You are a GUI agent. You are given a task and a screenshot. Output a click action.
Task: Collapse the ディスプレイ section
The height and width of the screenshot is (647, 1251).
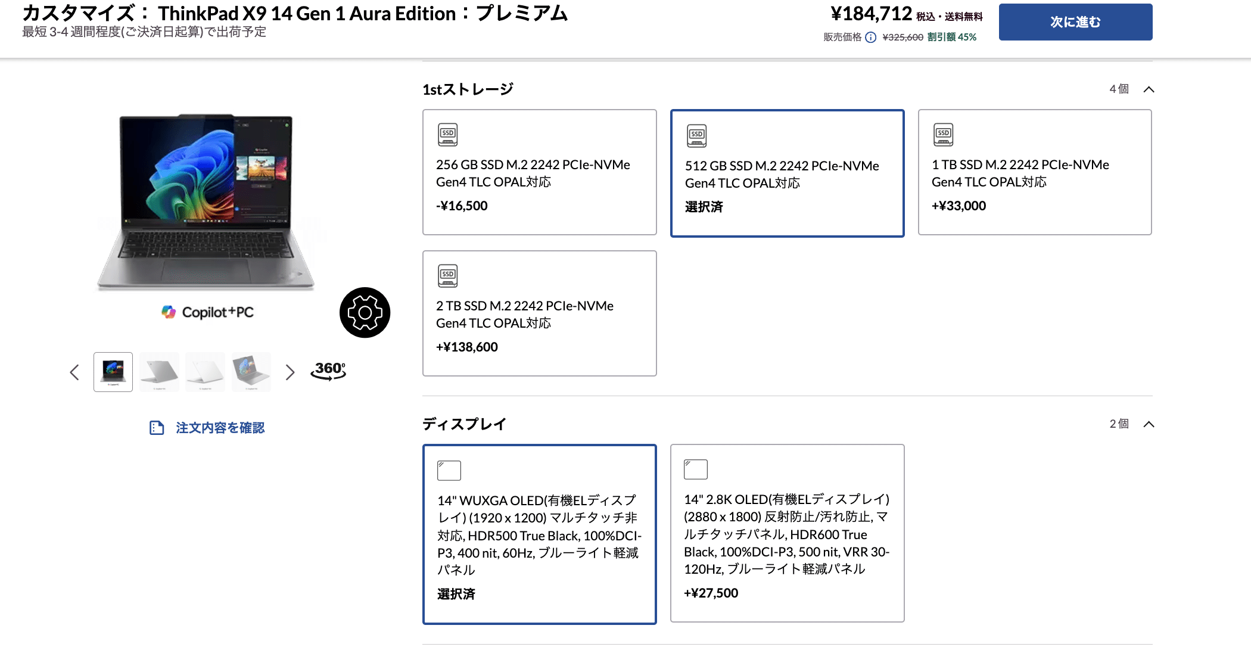[x=1149, y=424]
